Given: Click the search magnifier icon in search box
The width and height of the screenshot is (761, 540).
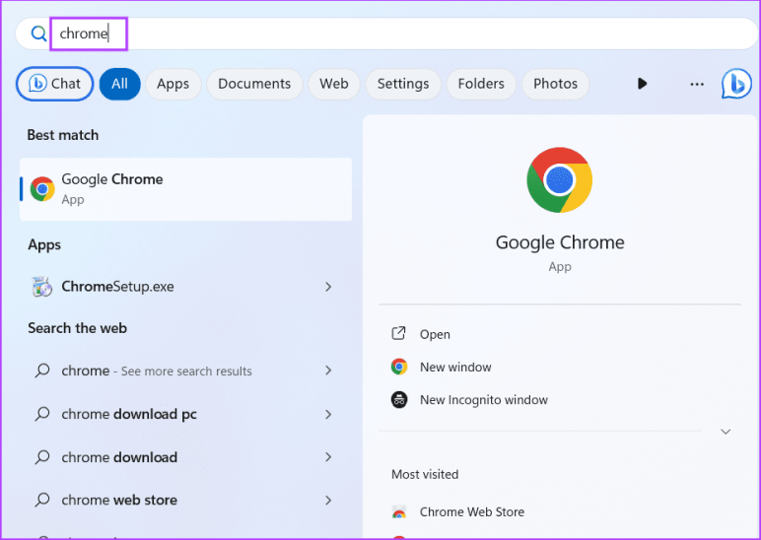Looking at the screenshot, I should click(39, 34).
